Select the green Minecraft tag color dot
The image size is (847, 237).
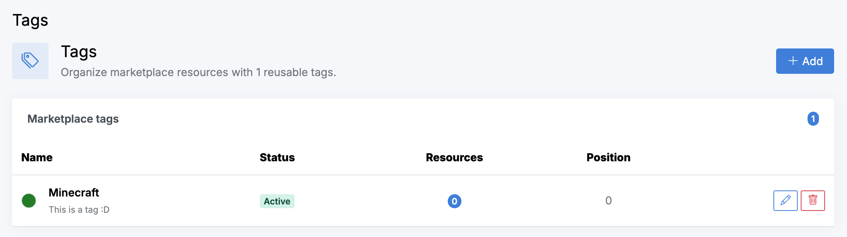[x=29, y=201]
